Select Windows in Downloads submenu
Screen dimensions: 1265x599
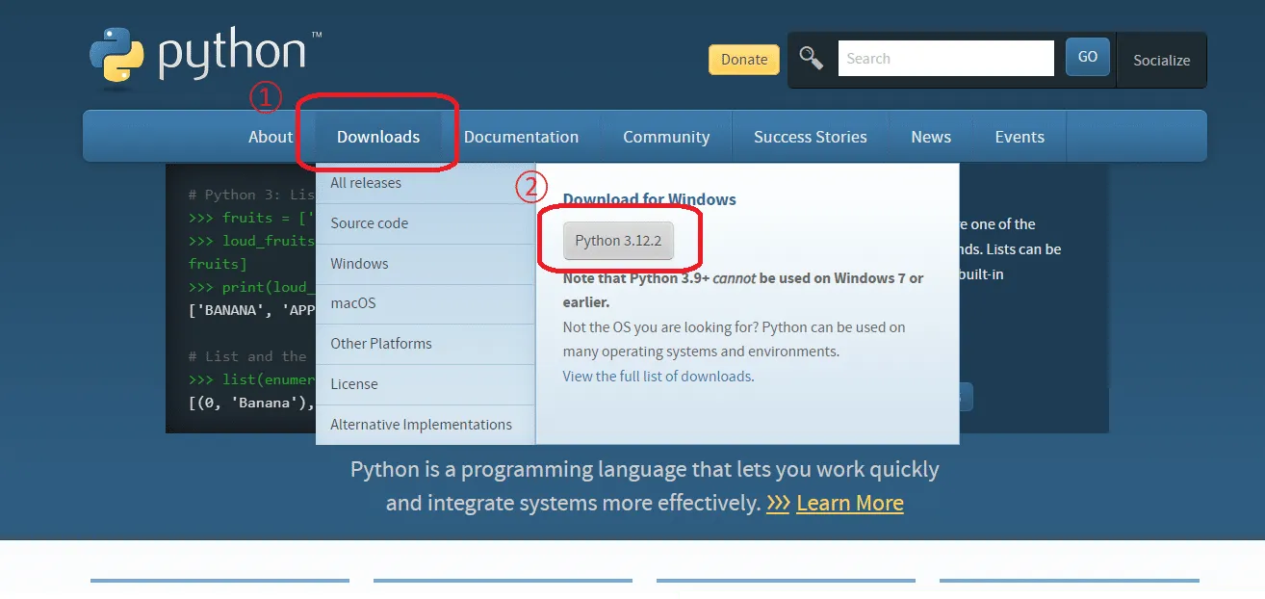(426, 264)
